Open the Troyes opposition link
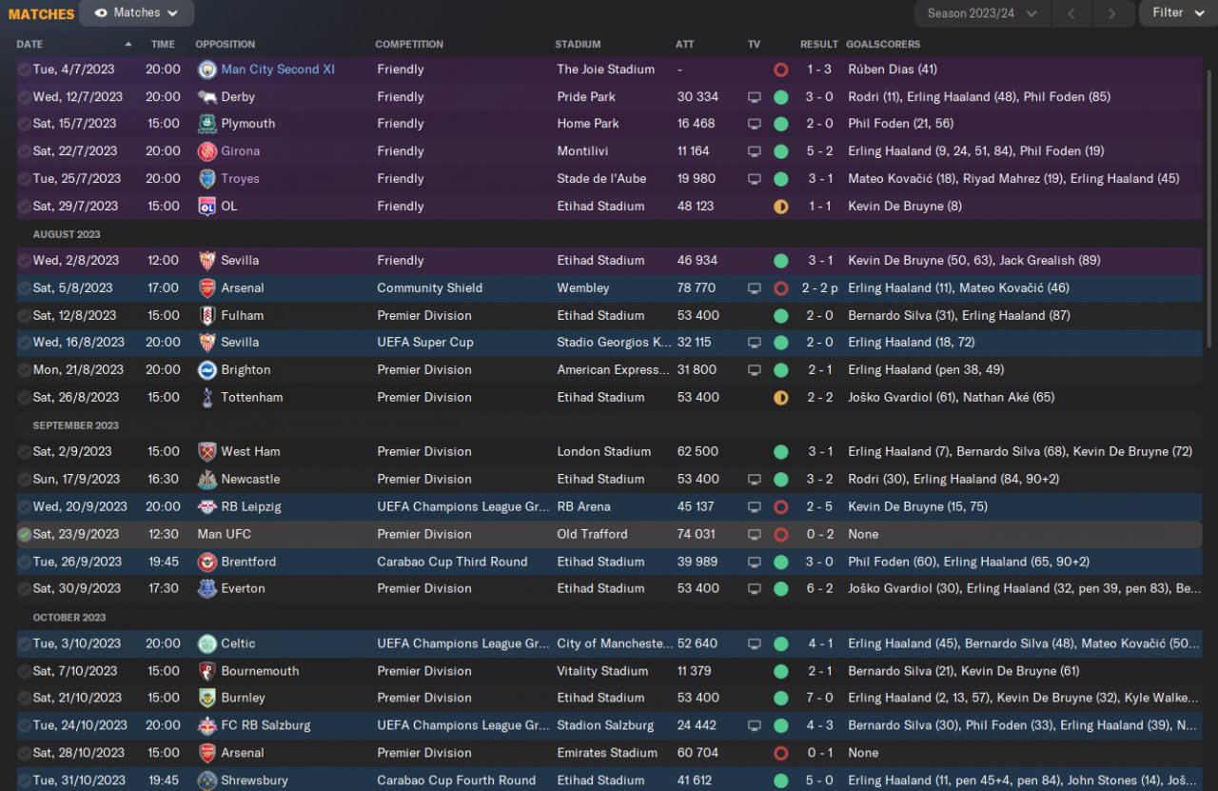The width and height of the screenshot is (1218, 791). [241, 179]
